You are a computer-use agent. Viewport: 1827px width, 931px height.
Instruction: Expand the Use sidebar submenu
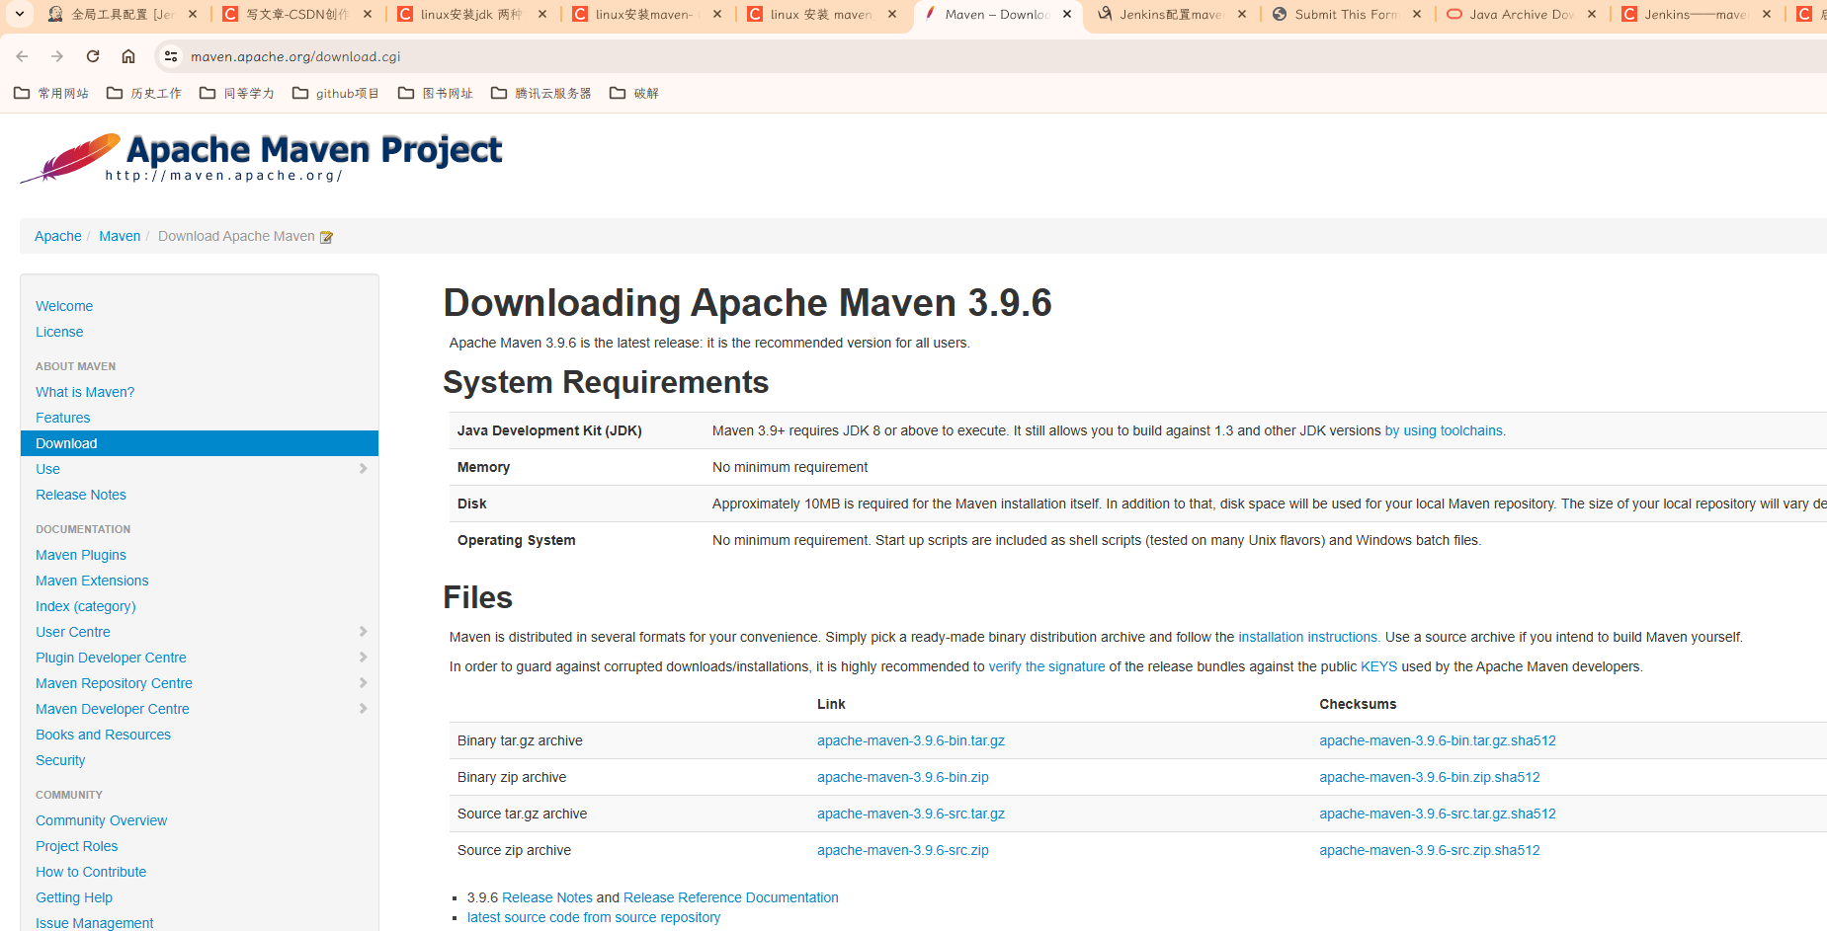(363, 469)
